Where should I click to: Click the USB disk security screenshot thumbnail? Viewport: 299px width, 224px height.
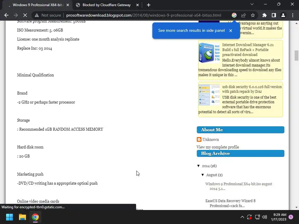pyautogui.click(x=209, y=95)
